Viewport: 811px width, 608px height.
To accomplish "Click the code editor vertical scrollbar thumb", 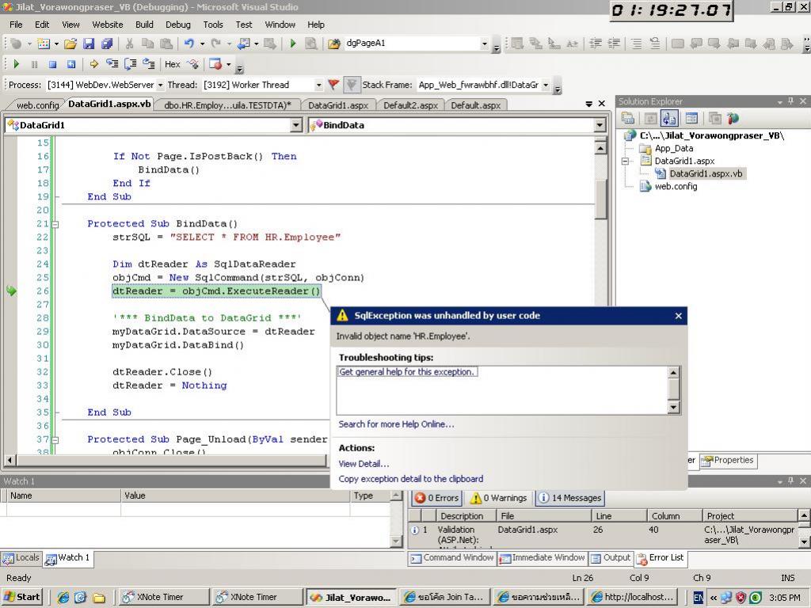I will [600, 199].
